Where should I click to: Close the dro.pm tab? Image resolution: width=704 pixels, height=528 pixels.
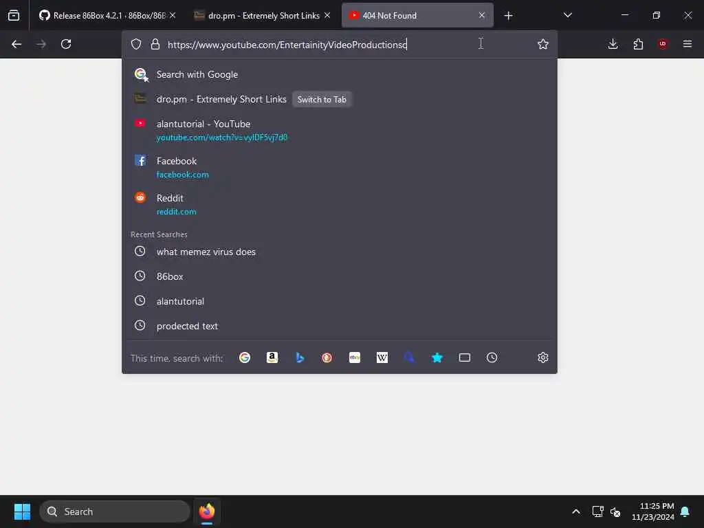[x=327, y=15]
